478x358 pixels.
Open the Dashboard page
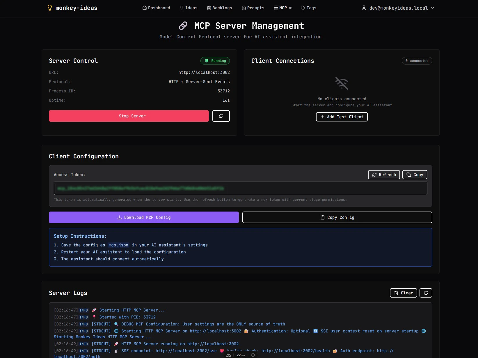tap(156, 8)
